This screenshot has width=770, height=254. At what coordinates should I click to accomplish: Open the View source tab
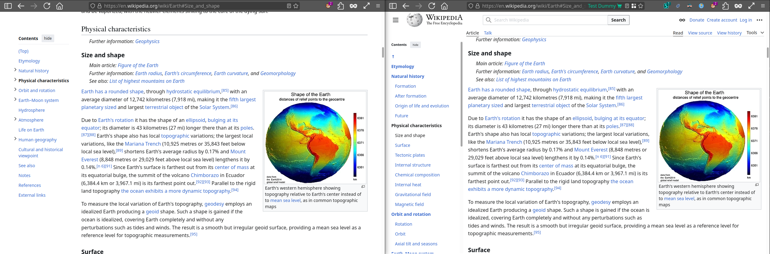[700, 33]
